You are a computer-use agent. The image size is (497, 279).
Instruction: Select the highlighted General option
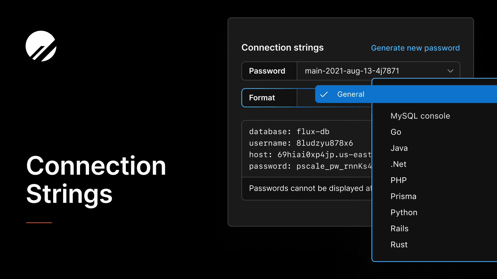(351, 94)
